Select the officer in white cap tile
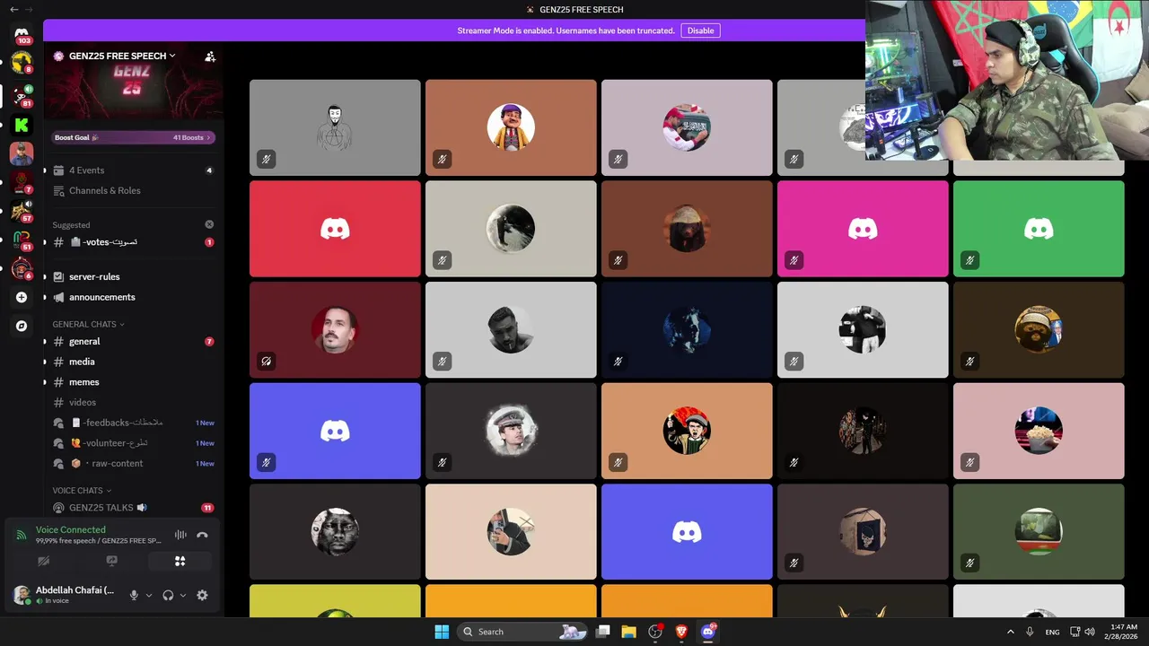1149x646 pixels. (x=511, y=431)
